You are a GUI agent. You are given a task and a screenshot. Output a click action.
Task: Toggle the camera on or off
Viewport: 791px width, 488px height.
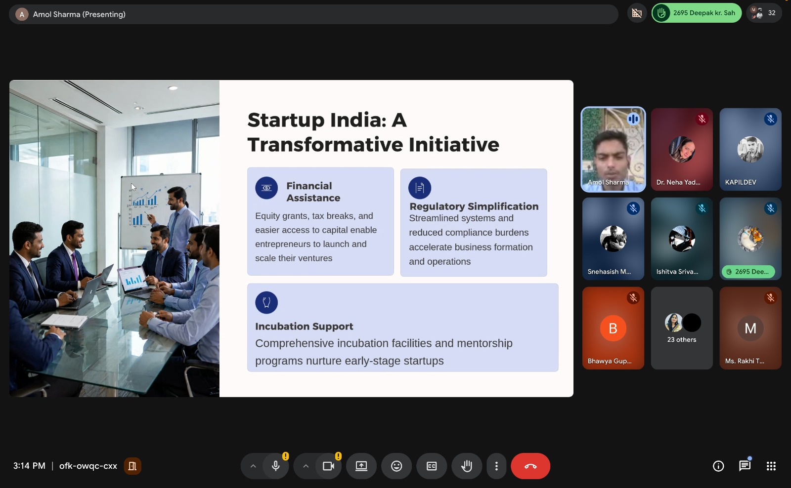point(328,466)
